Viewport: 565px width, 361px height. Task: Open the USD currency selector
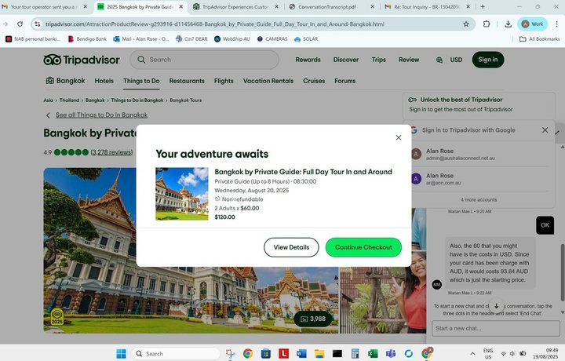coord(456,60)
